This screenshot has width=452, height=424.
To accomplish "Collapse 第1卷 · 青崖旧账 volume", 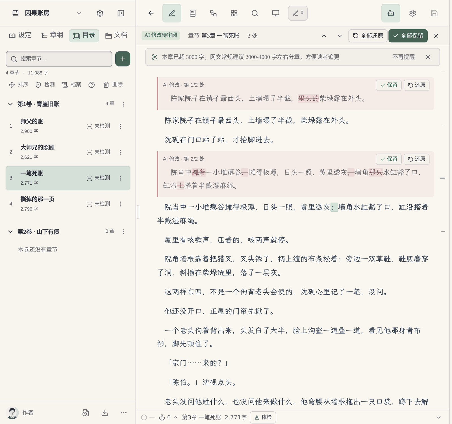I will (10, 104).
